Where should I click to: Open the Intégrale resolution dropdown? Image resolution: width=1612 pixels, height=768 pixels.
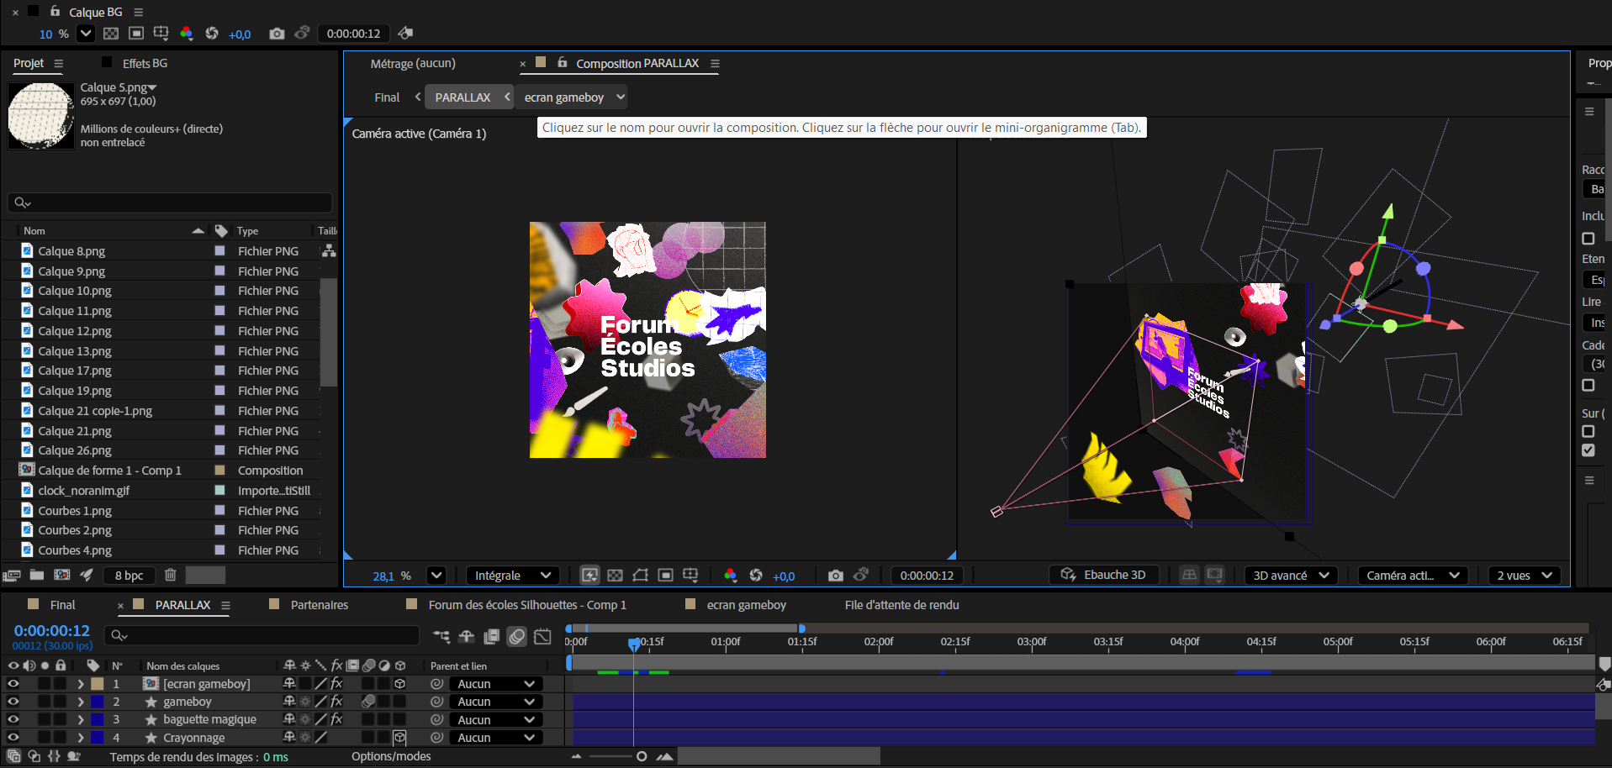coord(512,576)
